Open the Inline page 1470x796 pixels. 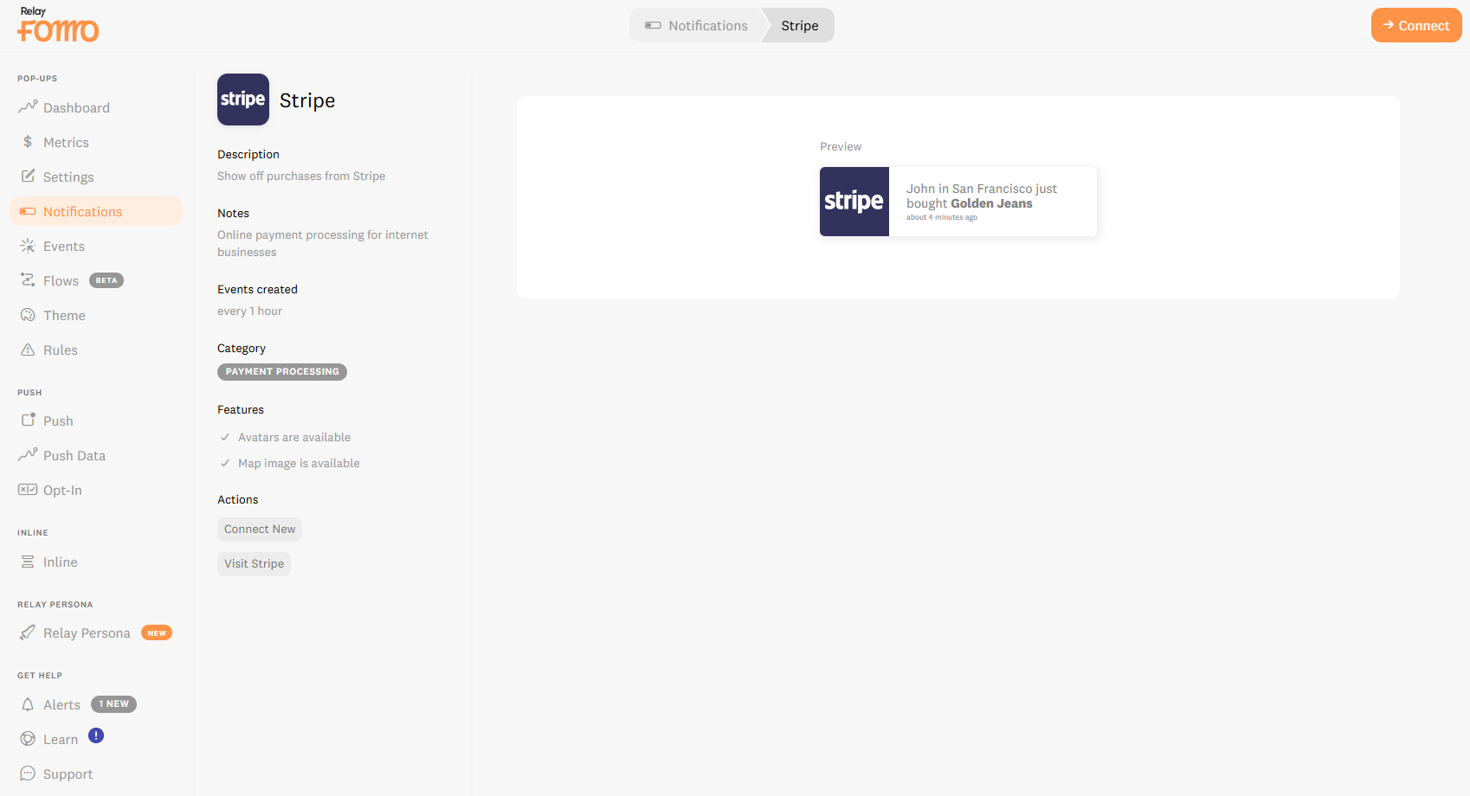coord(96,562)
